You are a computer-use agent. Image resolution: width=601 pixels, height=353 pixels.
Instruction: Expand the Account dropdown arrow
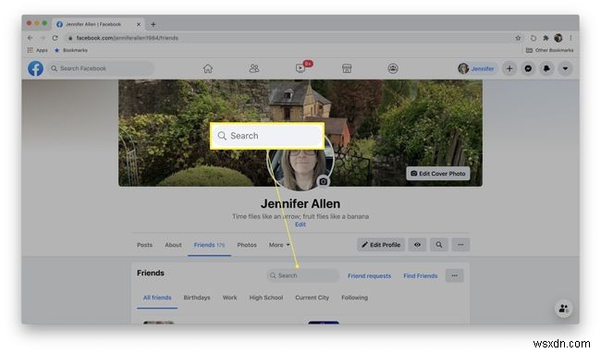565,68
